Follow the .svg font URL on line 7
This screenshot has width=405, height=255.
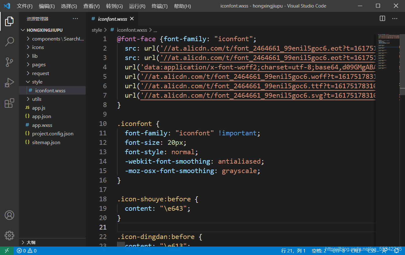click(x=258, y=95)
